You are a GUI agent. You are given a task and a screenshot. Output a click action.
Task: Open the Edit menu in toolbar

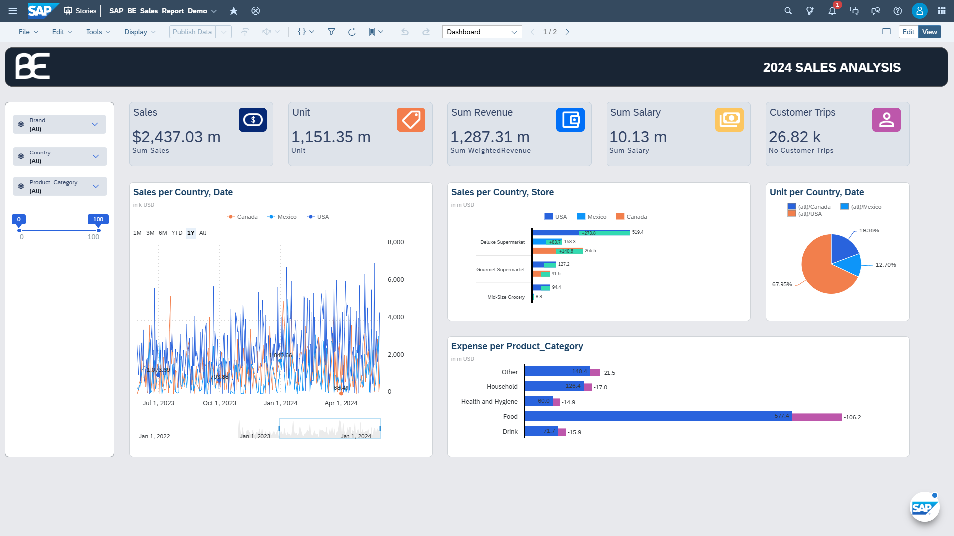pos(62,32)
